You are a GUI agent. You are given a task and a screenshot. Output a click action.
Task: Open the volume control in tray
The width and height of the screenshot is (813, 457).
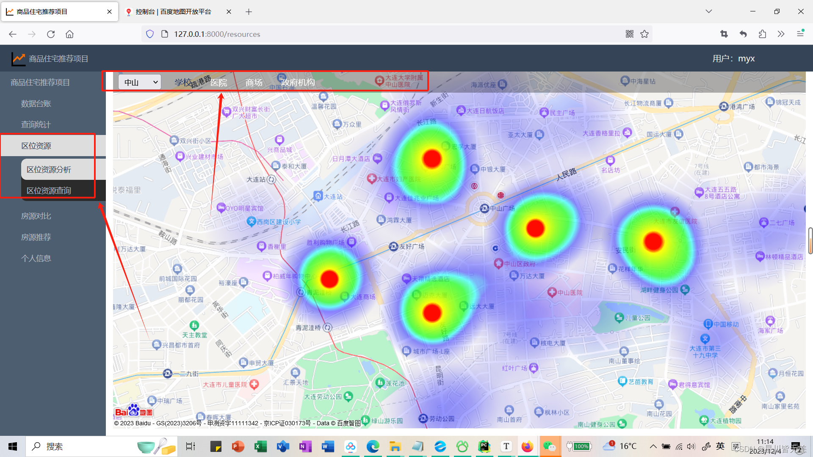click(691, 446)
